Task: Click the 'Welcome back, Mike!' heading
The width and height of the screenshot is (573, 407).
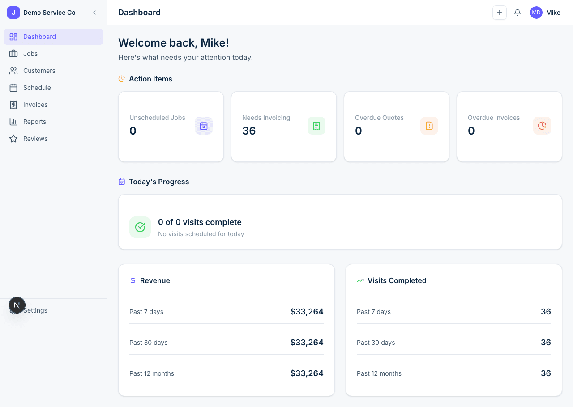Action: 173,43
